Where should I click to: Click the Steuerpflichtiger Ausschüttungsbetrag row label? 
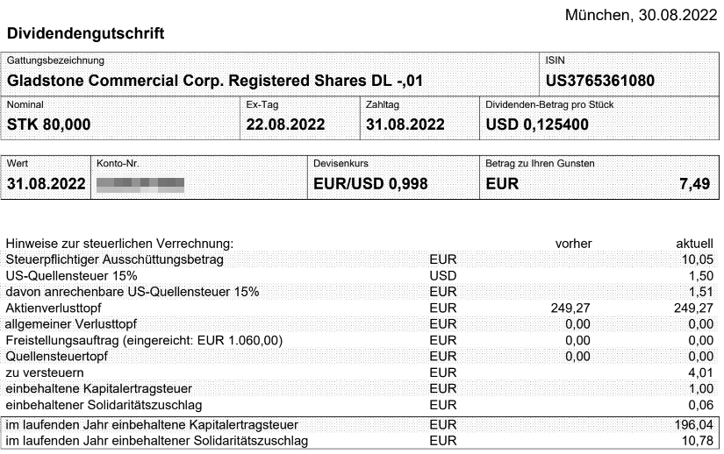coord(114,259)
